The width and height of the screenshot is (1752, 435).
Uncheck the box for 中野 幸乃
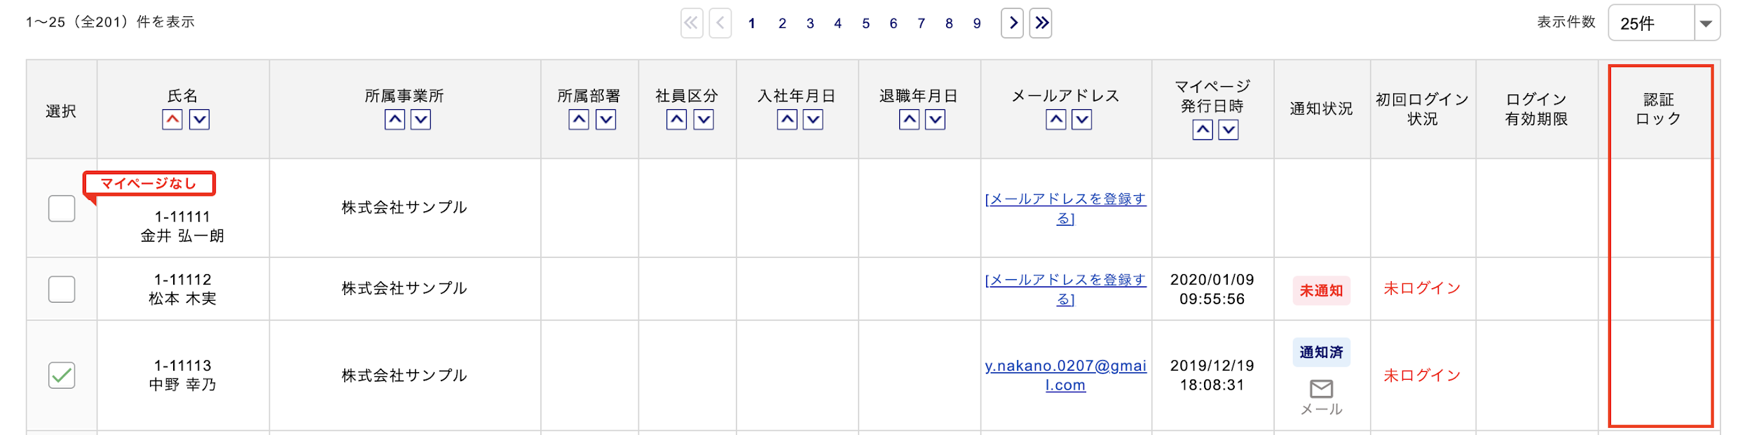(x=62, y=376)
